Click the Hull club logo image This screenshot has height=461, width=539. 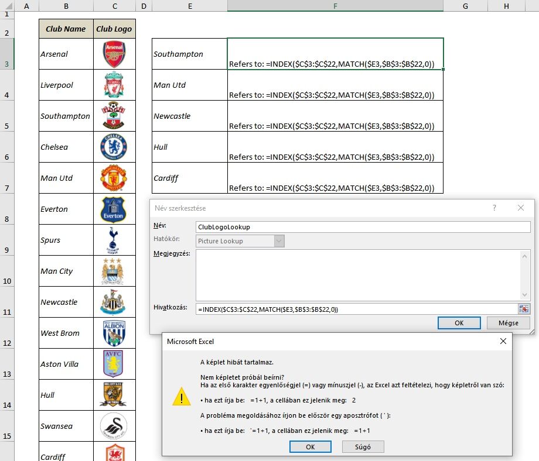pos(112,395)
